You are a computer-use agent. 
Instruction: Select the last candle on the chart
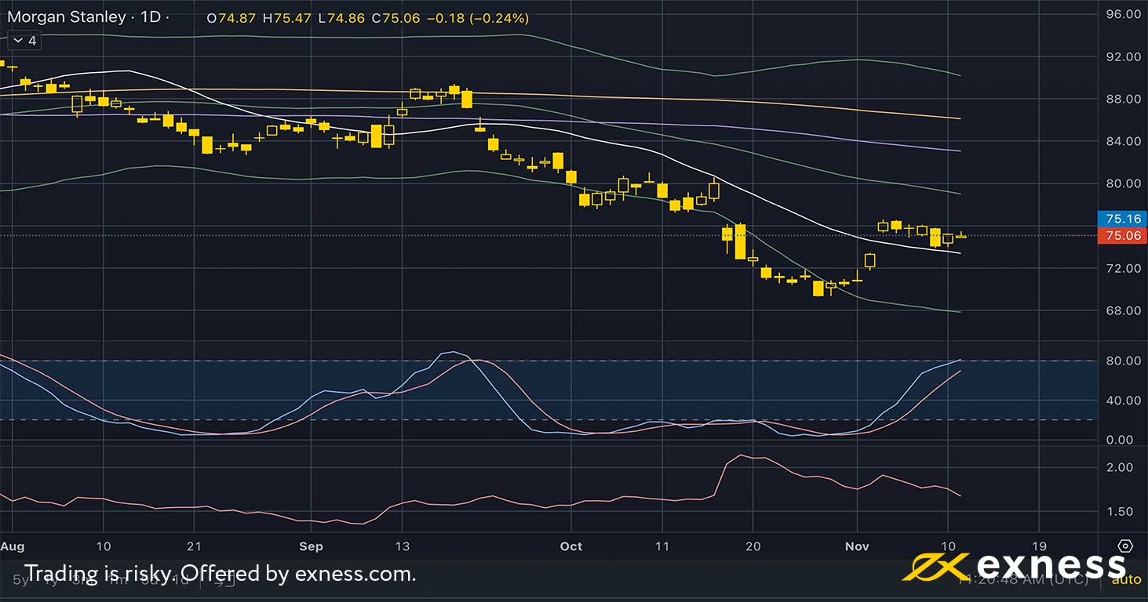pyautogui.click(x=961, y=235)
